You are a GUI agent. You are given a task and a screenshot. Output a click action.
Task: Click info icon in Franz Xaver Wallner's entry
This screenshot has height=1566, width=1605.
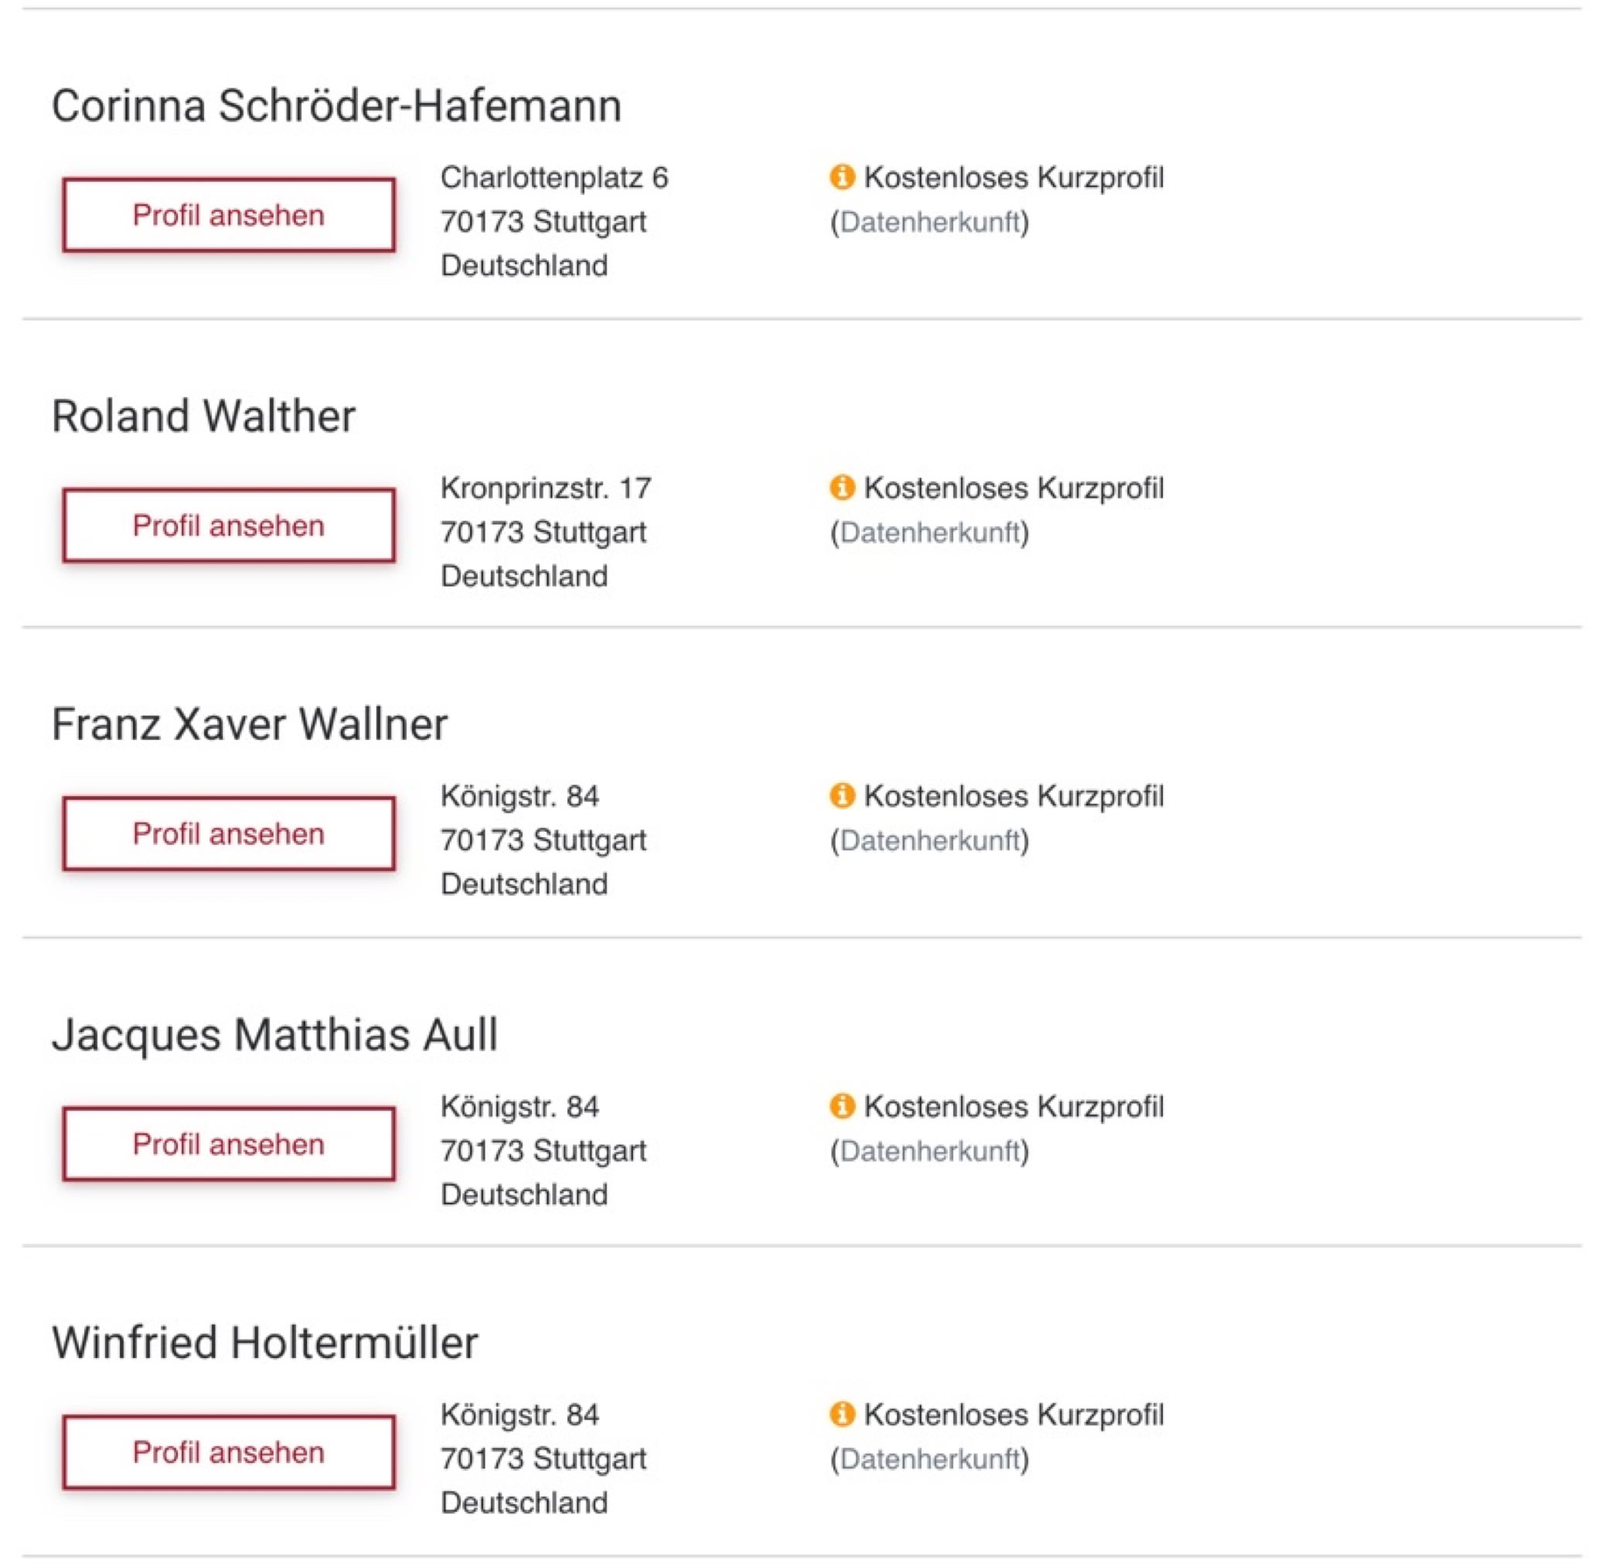[842, 795]
